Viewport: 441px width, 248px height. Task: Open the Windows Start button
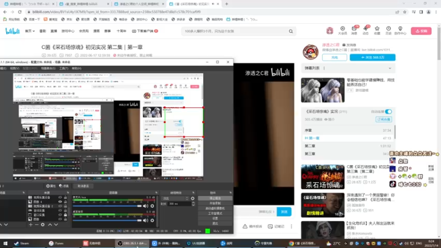(x=6, y=243)
